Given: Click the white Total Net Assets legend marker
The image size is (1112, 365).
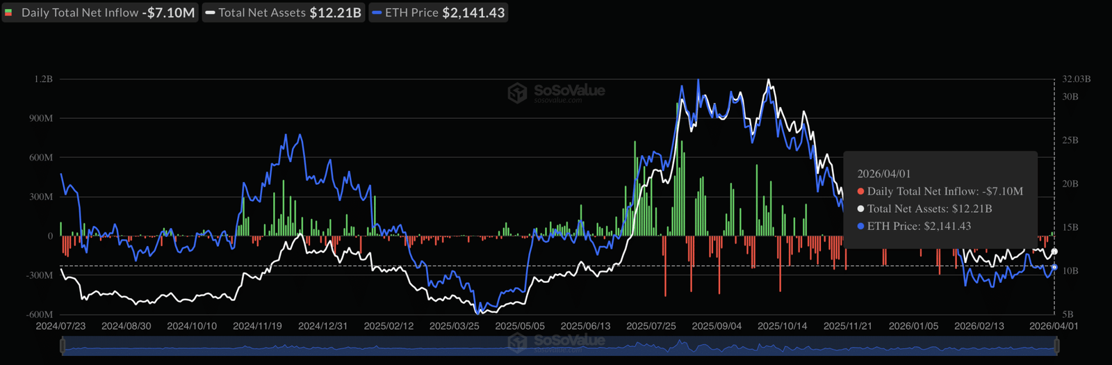Looking at the screenshot, I should point(210,13).
